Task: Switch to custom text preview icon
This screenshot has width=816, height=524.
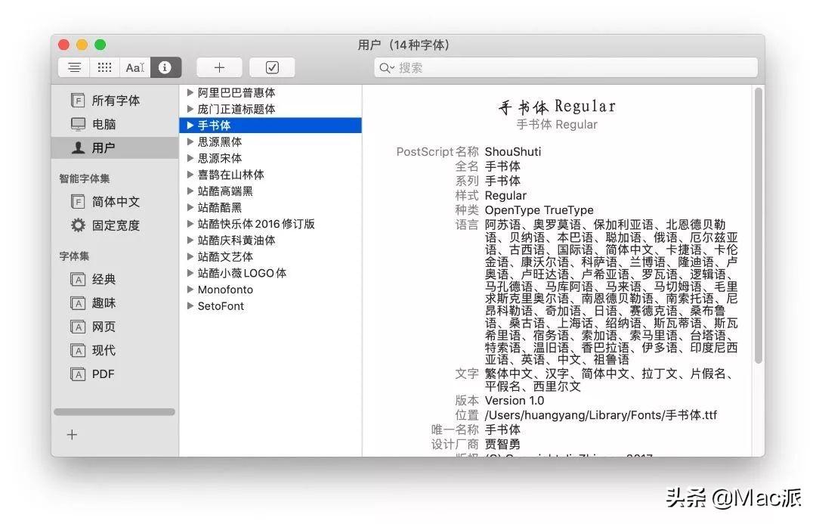Action: coord(135,68)
